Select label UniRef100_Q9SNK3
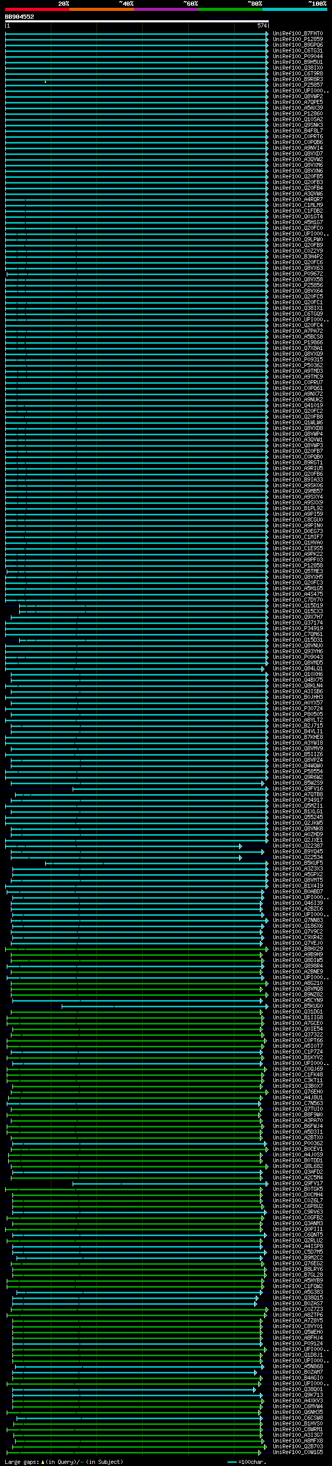The height and width of the screenshot is (1466, 332). (298, 125)
